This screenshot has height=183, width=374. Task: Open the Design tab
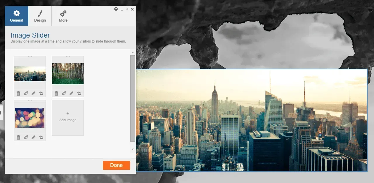point(40,16)
